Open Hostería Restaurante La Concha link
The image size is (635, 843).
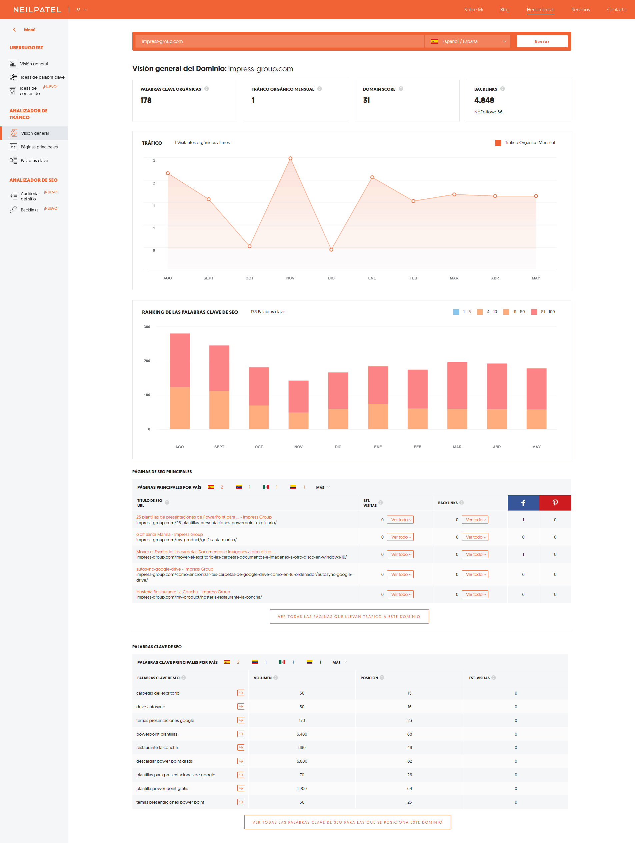[183, 592]
